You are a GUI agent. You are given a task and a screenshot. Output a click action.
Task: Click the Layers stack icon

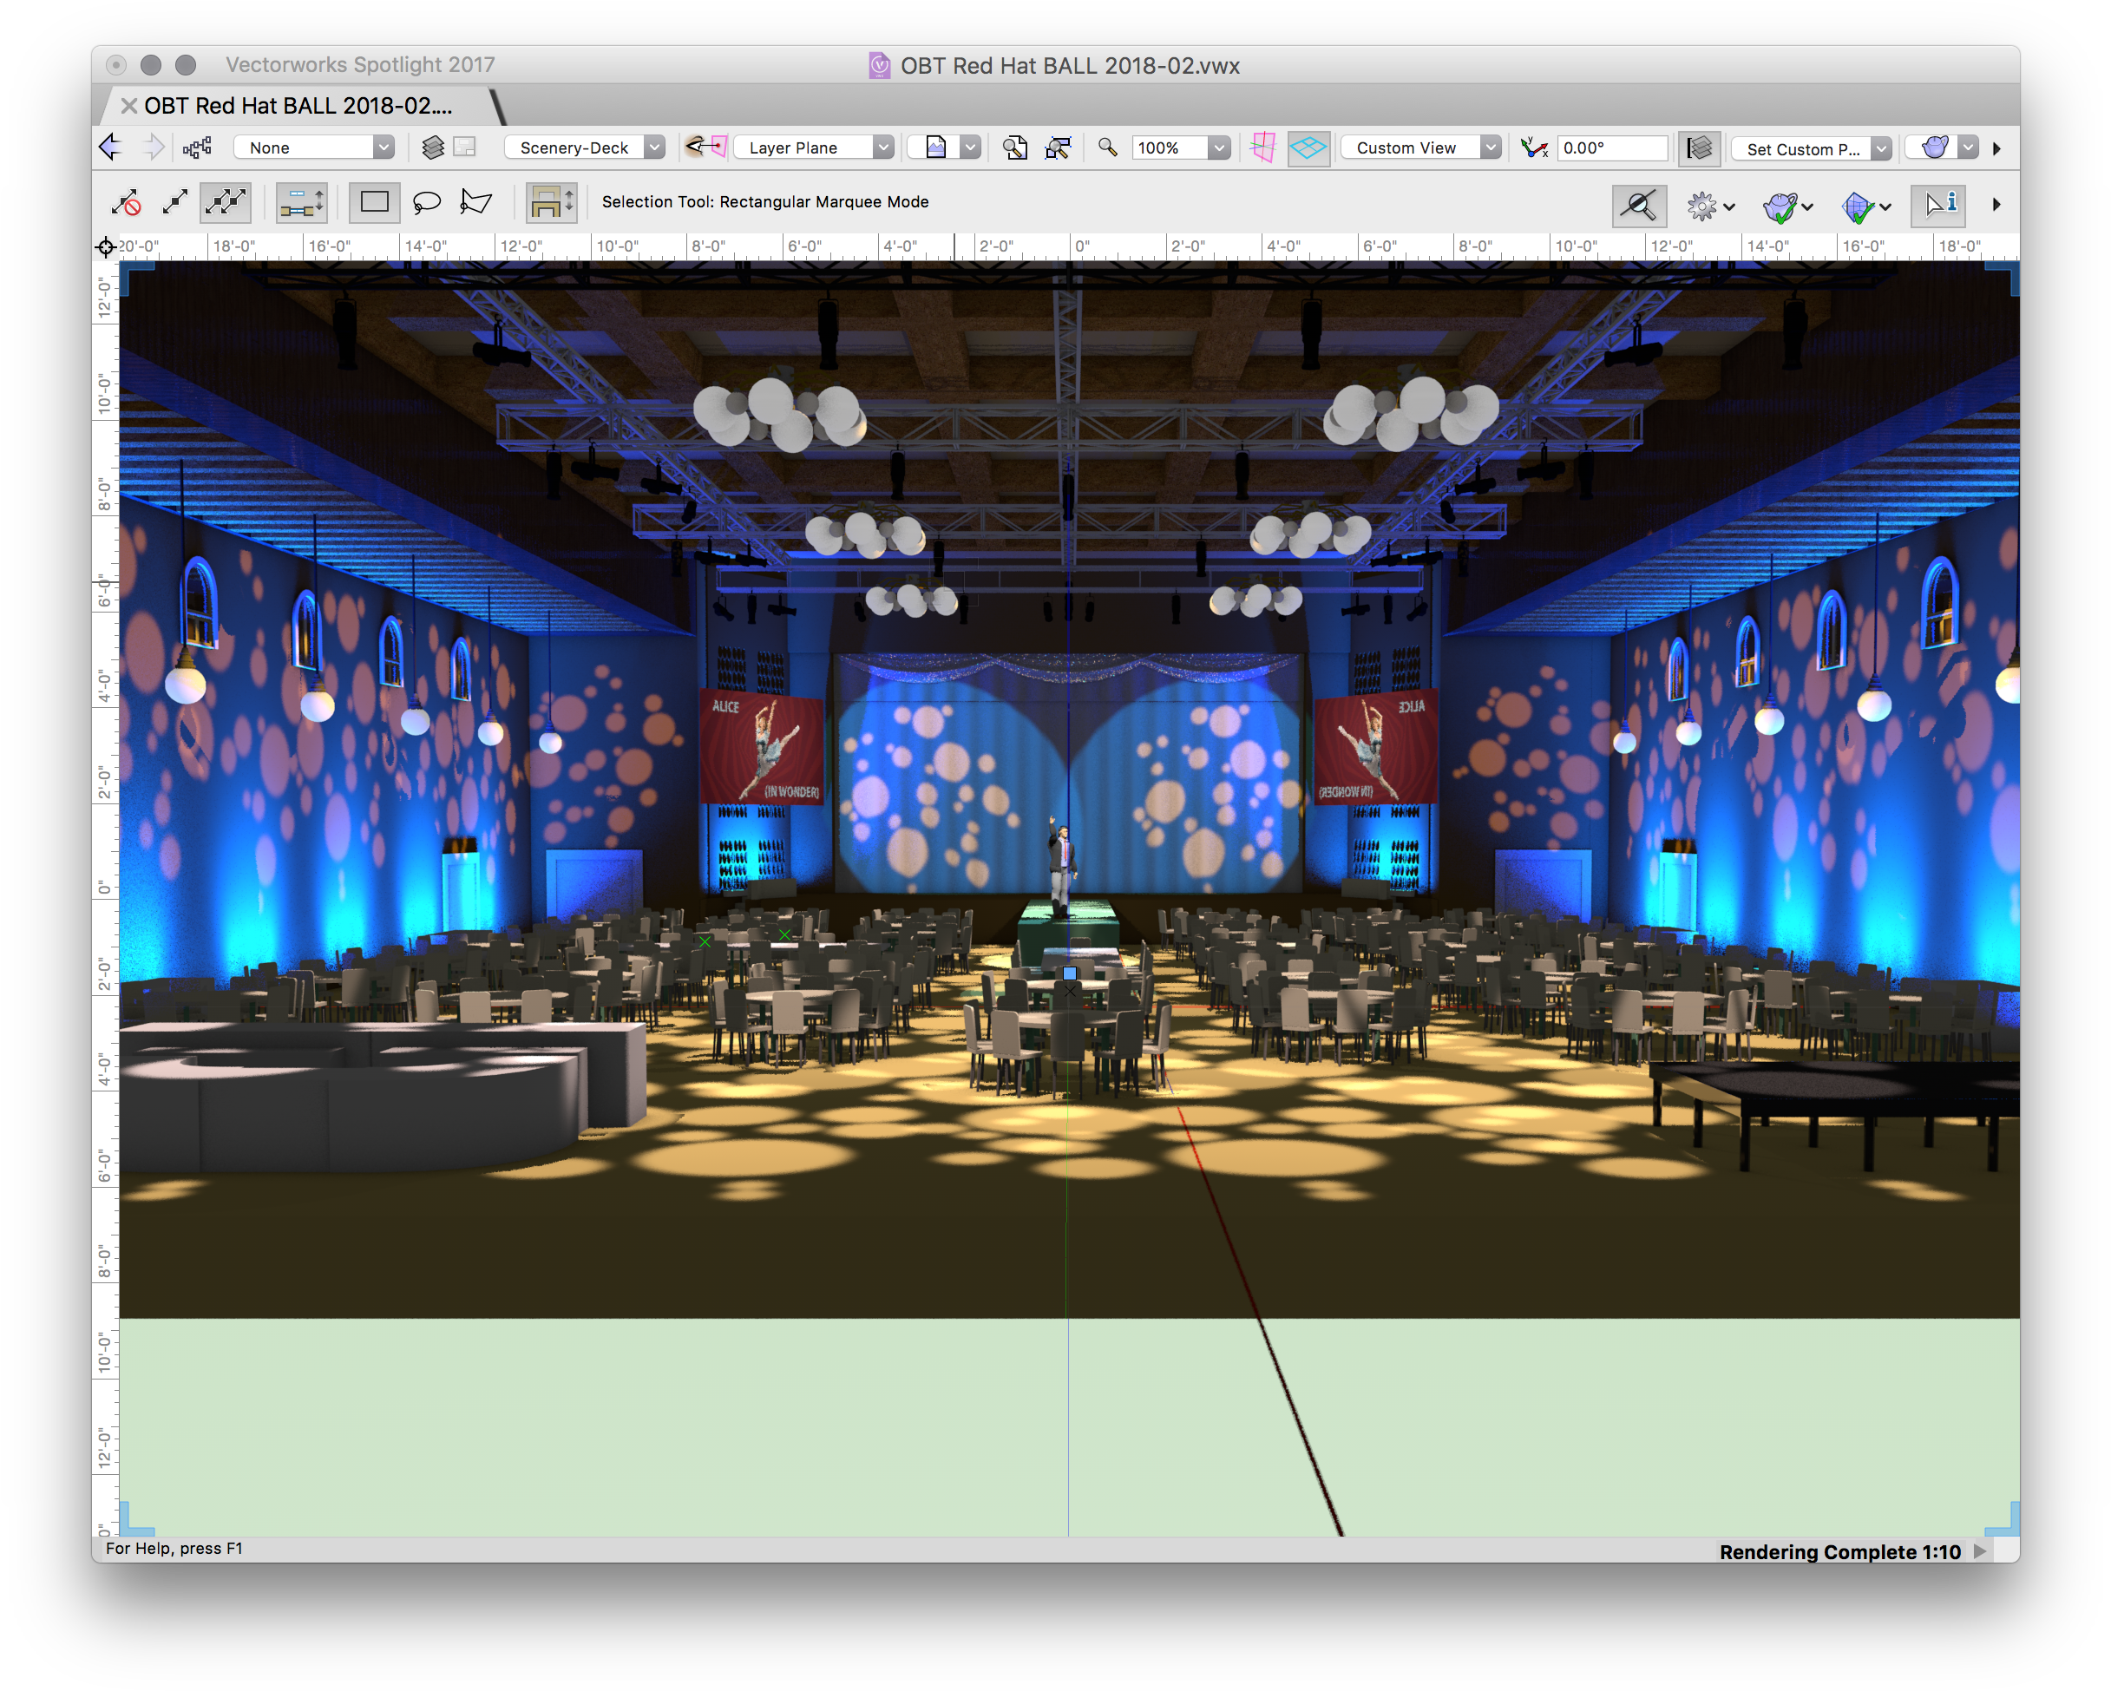point(433,147)
